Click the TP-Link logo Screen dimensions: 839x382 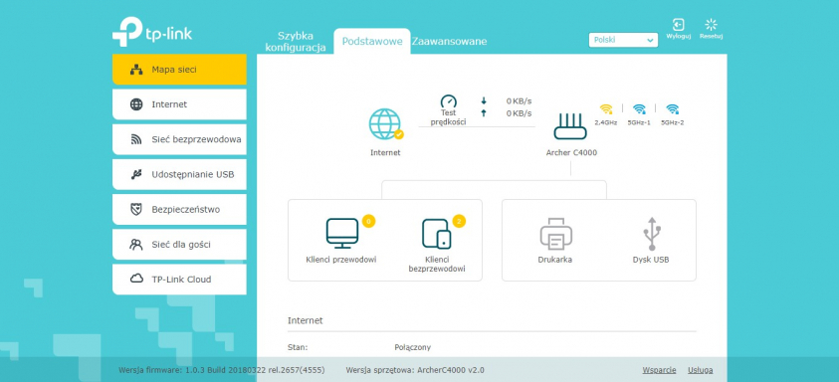152,32
